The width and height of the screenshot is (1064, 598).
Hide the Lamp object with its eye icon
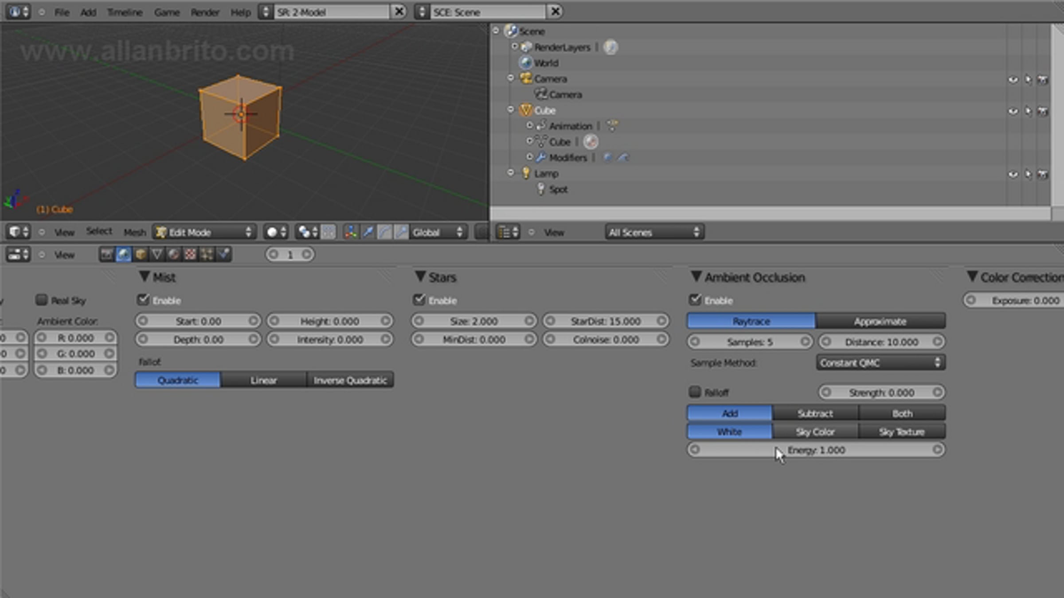(1013, 175)
